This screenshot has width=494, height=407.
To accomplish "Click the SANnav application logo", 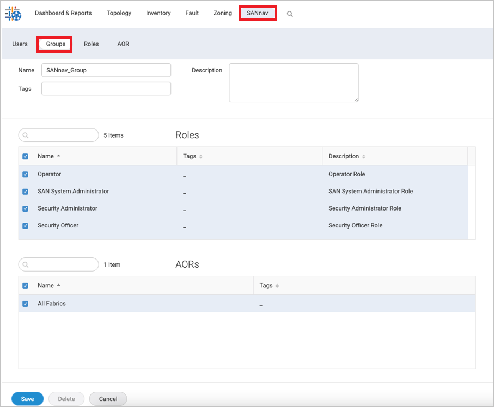I will (13, 14).
